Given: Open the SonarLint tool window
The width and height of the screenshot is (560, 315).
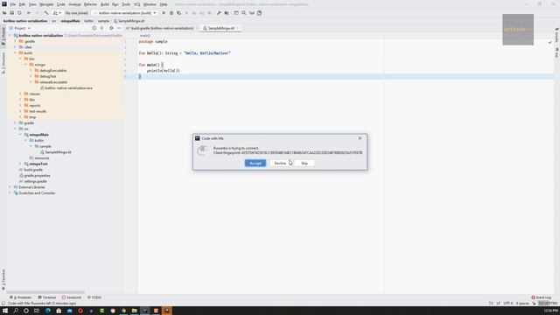Looking at the screenshot, I should click(72, 297).
